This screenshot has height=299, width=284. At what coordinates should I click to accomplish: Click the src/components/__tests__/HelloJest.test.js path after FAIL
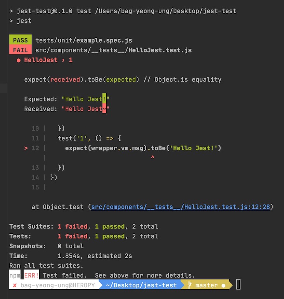tap(114, 50)
